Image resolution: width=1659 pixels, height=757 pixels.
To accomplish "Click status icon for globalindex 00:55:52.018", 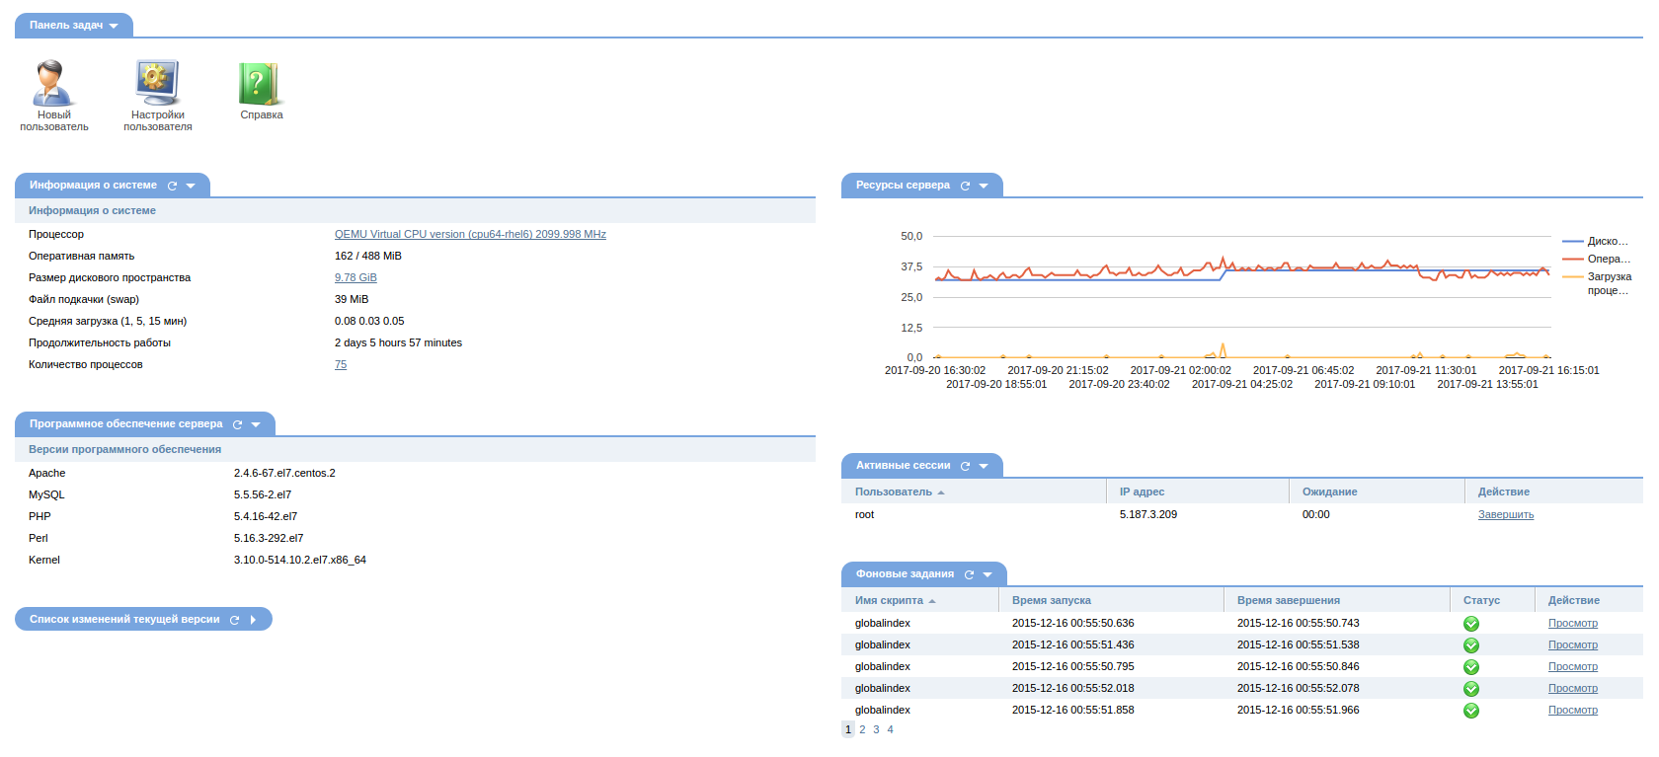I will [x=1471, y=689].
